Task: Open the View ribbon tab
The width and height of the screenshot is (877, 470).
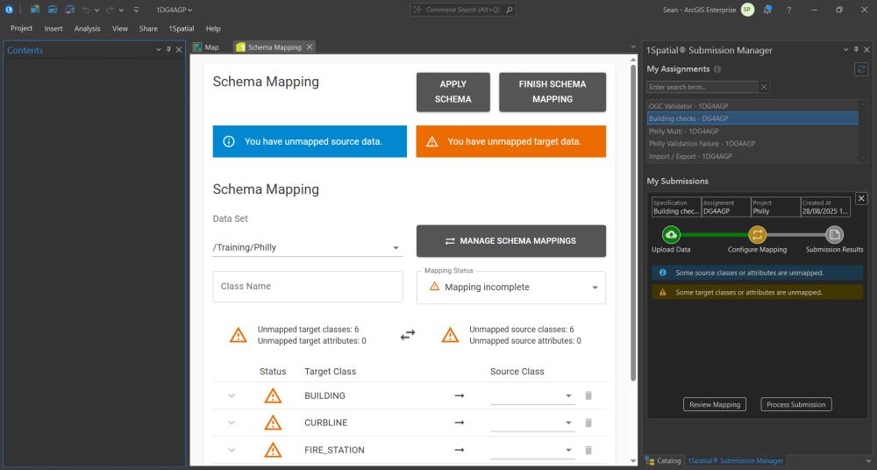Action: [119, 29]
